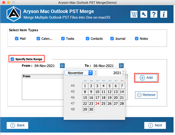
Task: Uncheck the Contacts checkbox
Action: (x=87, y=39)
